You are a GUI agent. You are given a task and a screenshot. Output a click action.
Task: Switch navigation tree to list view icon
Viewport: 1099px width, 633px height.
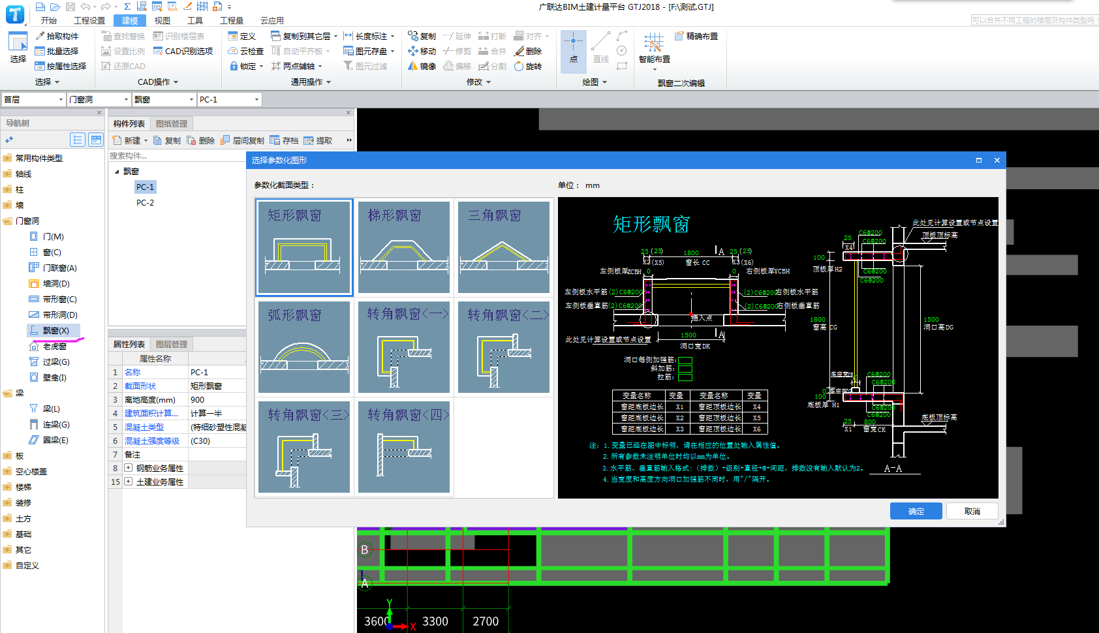pos(78,140)
